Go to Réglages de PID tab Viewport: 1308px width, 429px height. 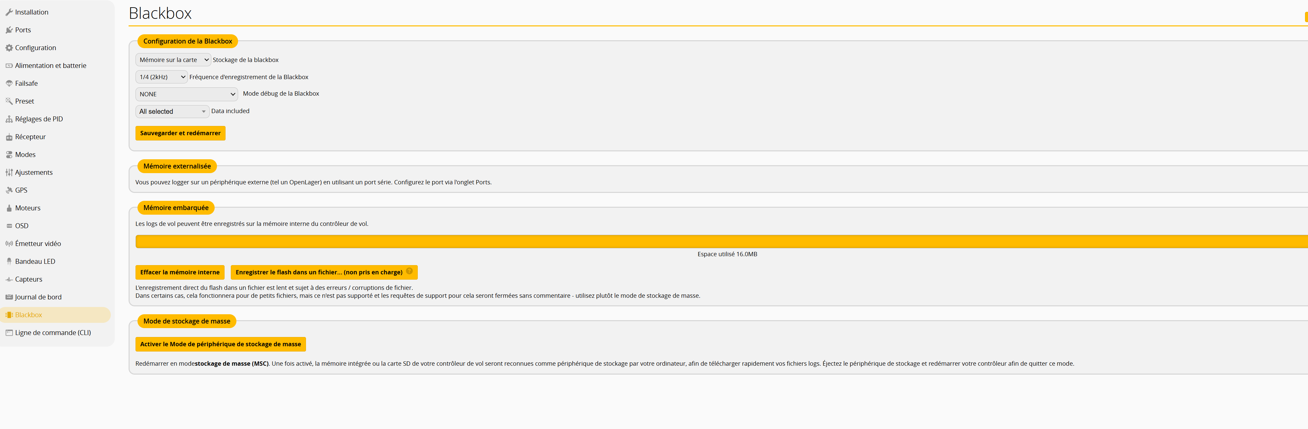point(39,119)
